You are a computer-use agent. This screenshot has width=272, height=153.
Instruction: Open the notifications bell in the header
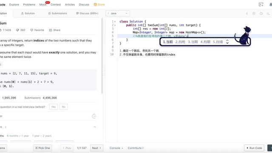tap(271, 5)
